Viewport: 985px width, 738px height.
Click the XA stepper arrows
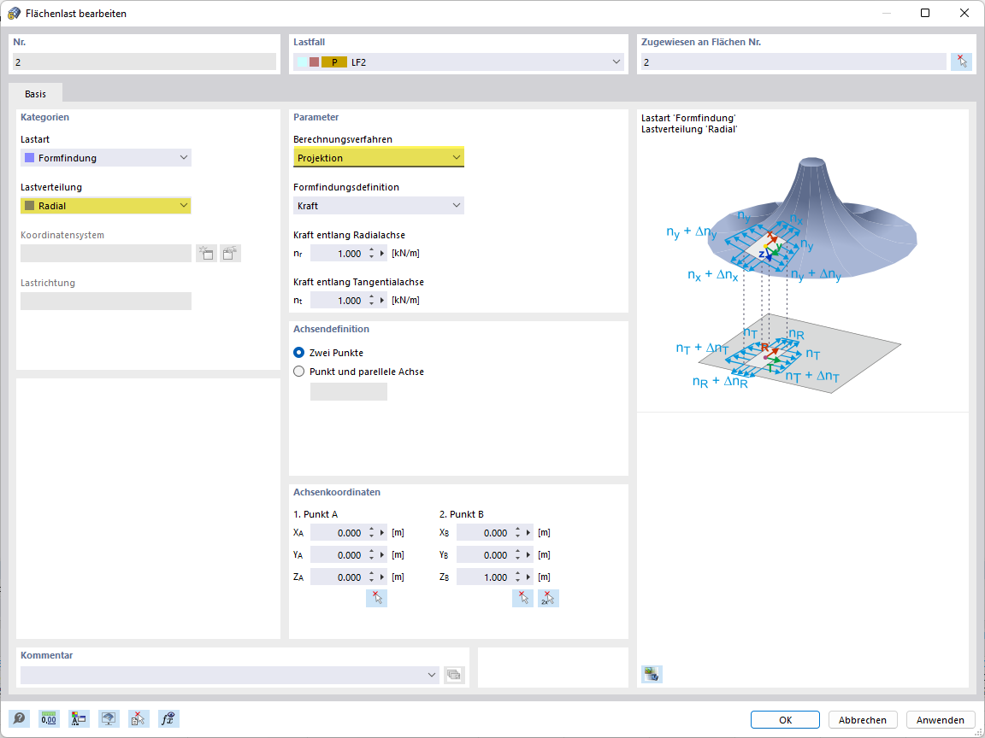[x=372, y=533]
